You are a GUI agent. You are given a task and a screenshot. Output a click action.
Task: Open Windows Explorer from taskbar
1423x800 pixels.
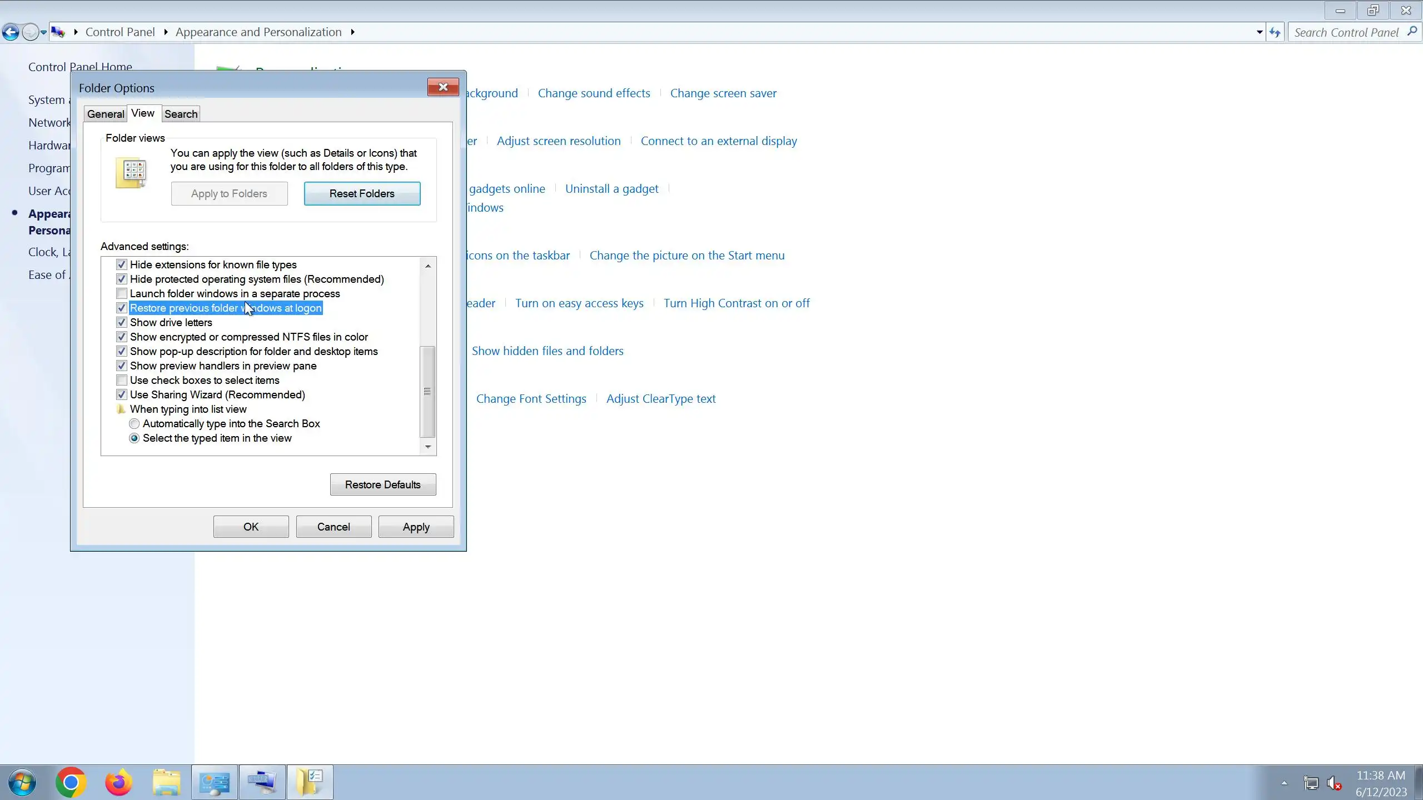(166, 782)
